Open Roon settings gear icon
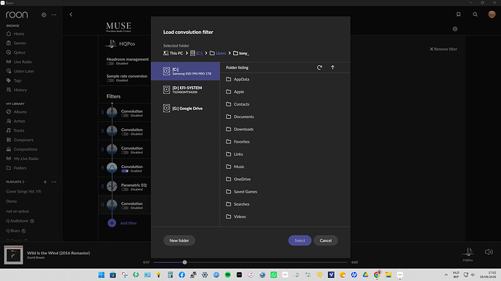Screen dimensions: 501x281 [x=44, y=14]
